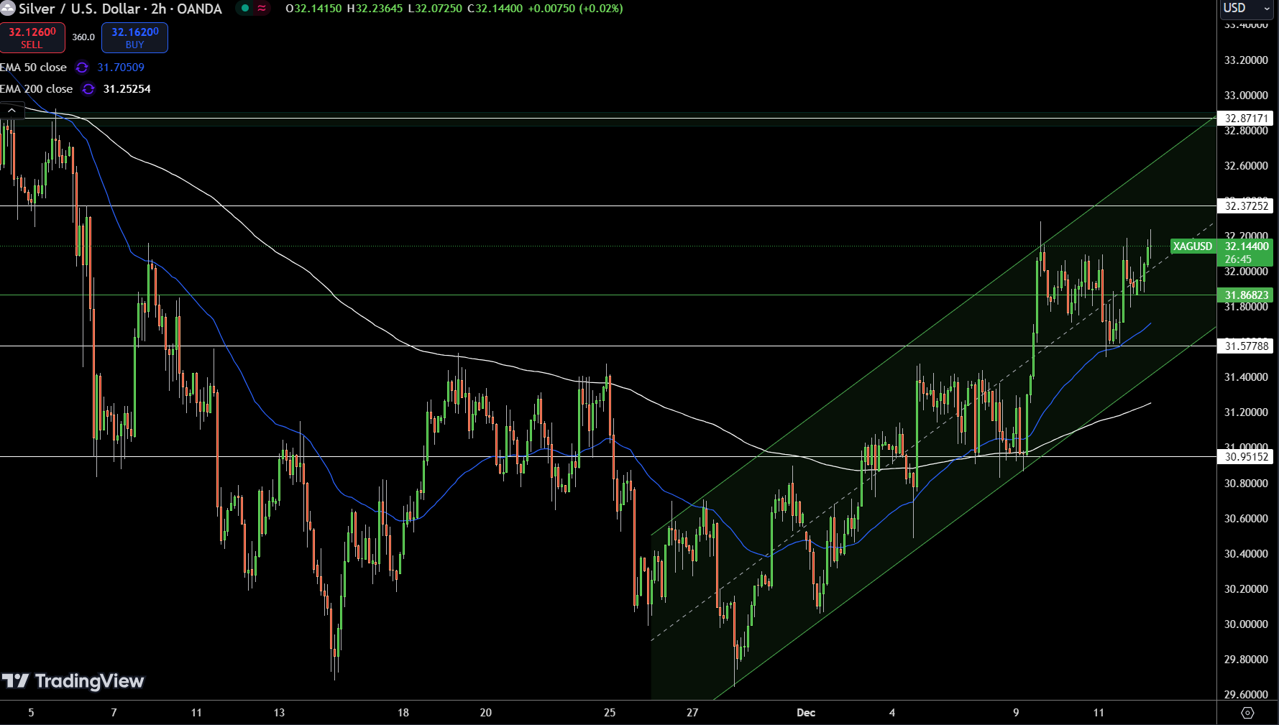This screenshot has width=1279, height=725.
Task: Click the refresh icon beside EMA 200 close
Action: 88,89
